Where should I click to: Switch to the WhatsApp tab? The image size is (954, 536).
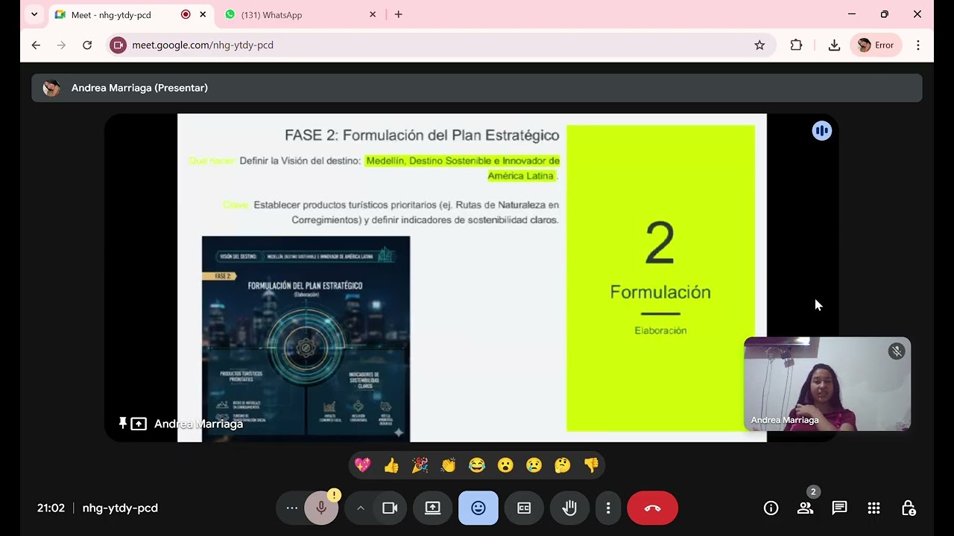click(300, 15)
